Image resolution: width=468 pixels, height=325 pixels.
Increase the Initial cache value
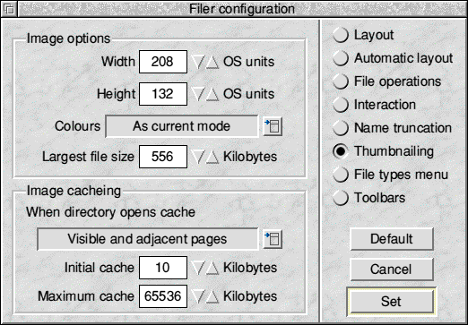click(x=212, y=268)
